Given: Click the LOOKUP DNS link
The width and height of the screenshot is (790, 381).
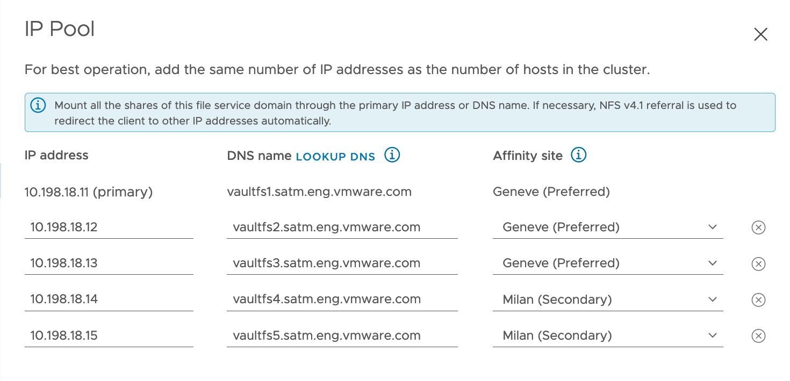Looking at the screenshot, I should tap(335, 157).
